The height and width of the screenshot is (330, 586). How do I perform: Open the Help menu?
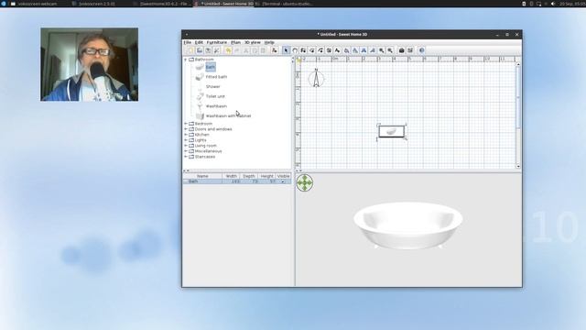269,42
